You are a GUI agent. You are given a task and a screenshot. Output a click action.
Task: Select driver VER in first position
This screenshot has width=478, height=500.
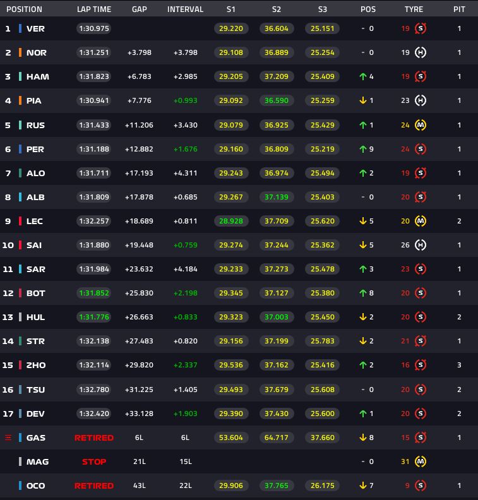point(35,28)
